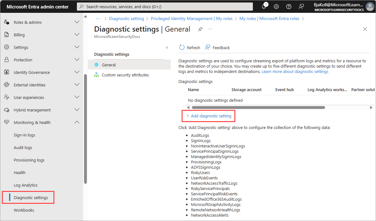
Task: Open Workbooks in sidebar
Action: pos(24,210)
